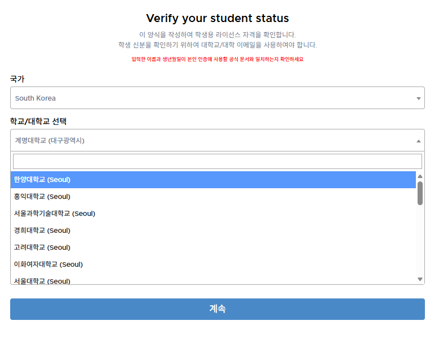Click the school list scrollbar thumb
The width and height of the screenshot is (443, 338).
click(x=420, y=193)
